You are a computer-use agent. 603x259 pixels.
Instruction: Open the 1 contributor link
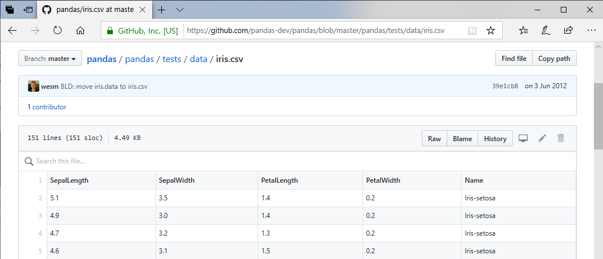tap(47, 107)
